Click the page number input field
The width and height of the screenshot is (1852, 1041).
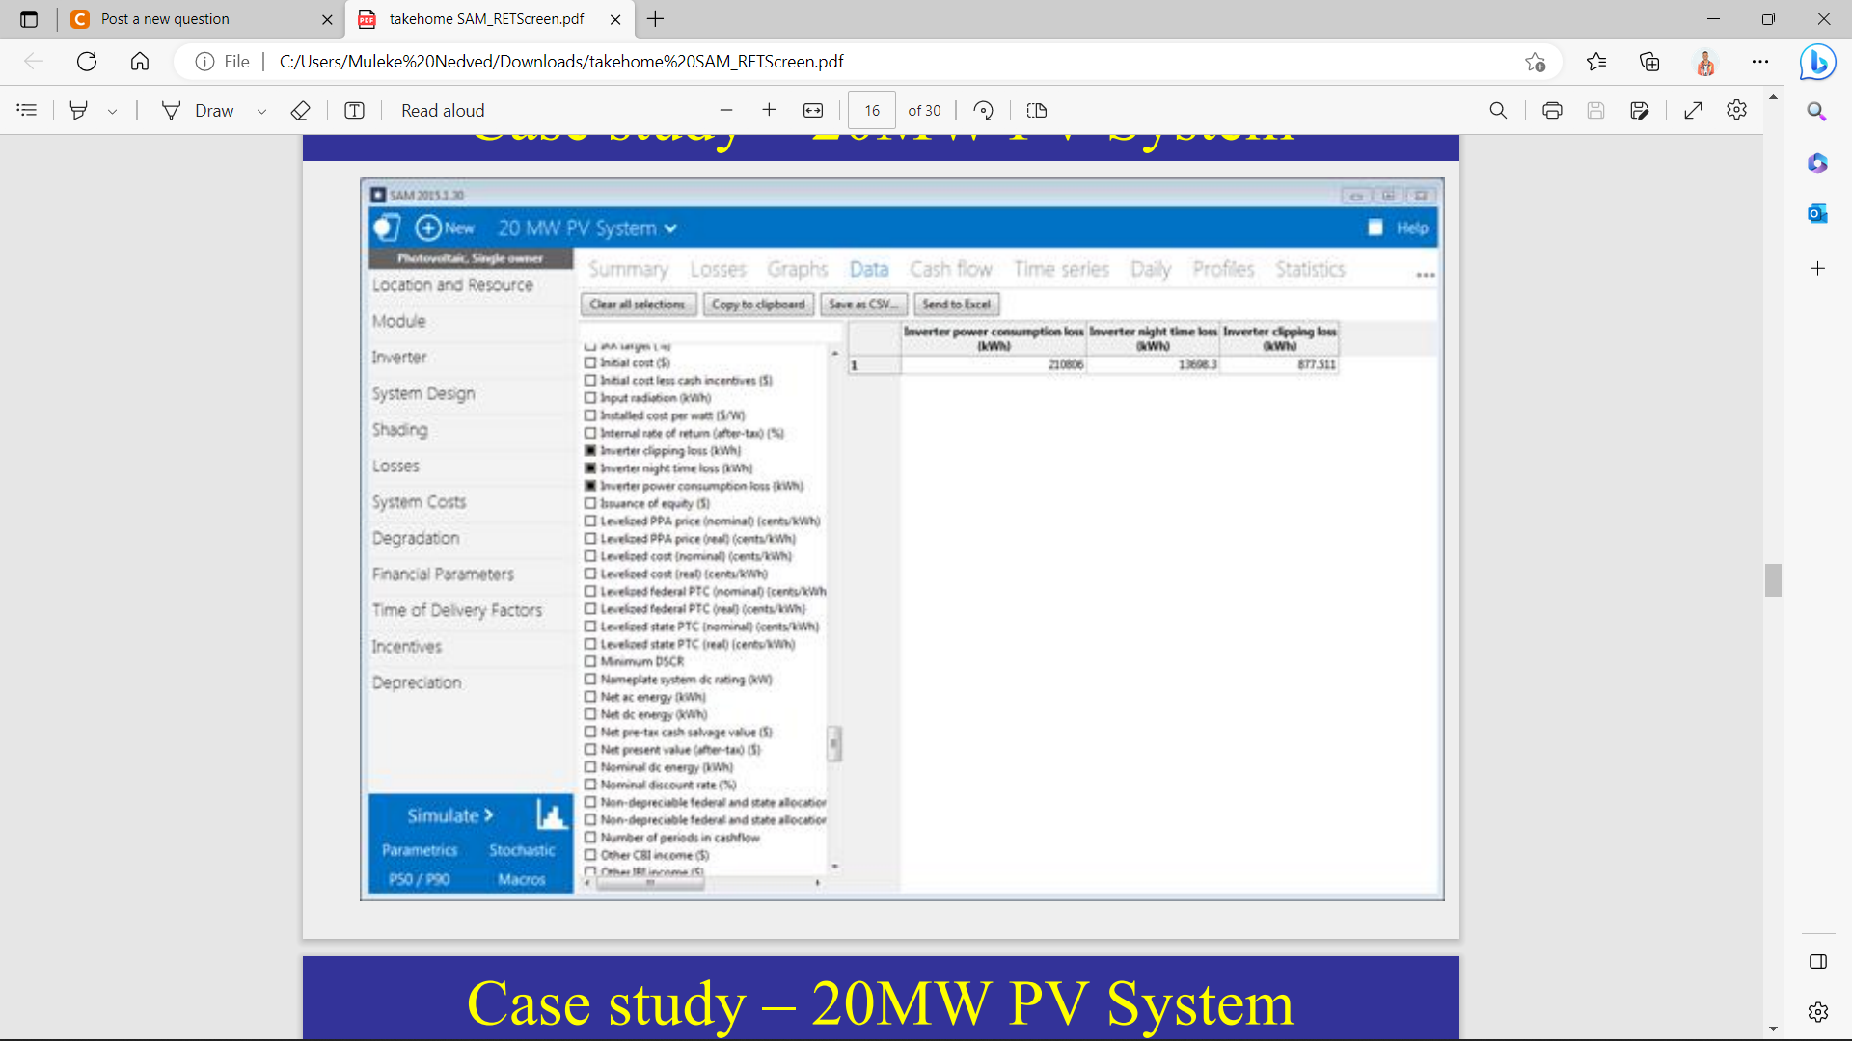871,111
